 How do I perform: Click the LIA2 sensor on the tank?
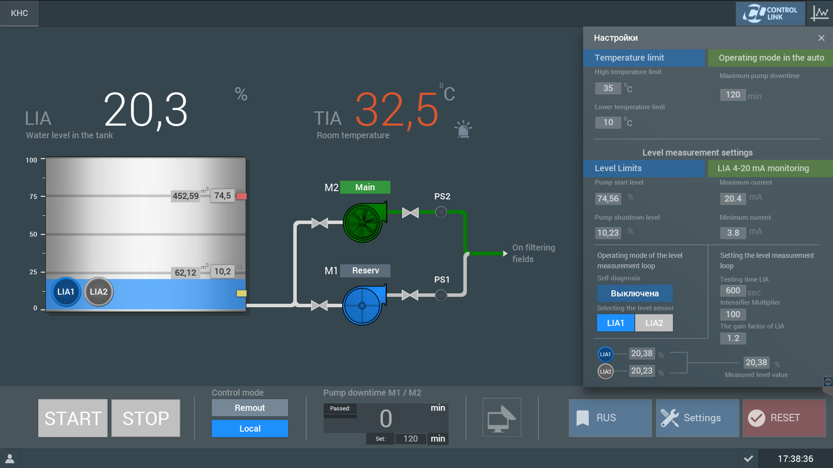click(x=98, y=292)
